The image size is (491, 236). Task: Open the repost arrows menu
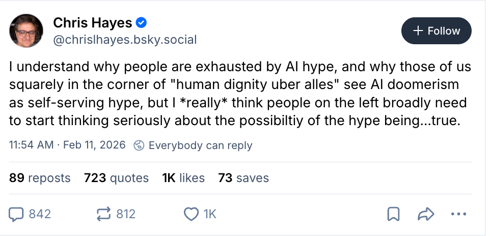(104, 214)
